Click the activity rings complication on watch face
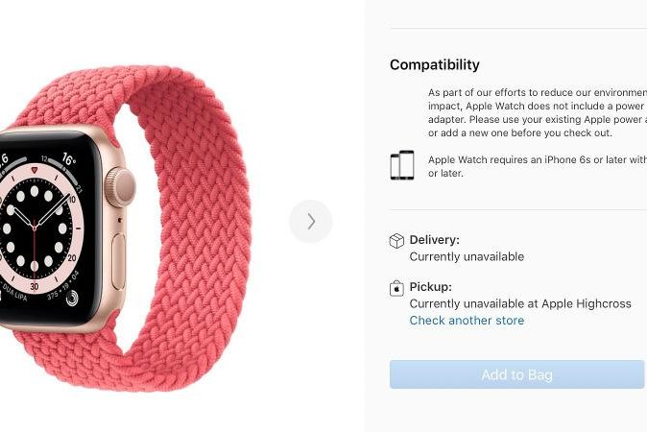 pyautogui.click(x=72, y=298)
